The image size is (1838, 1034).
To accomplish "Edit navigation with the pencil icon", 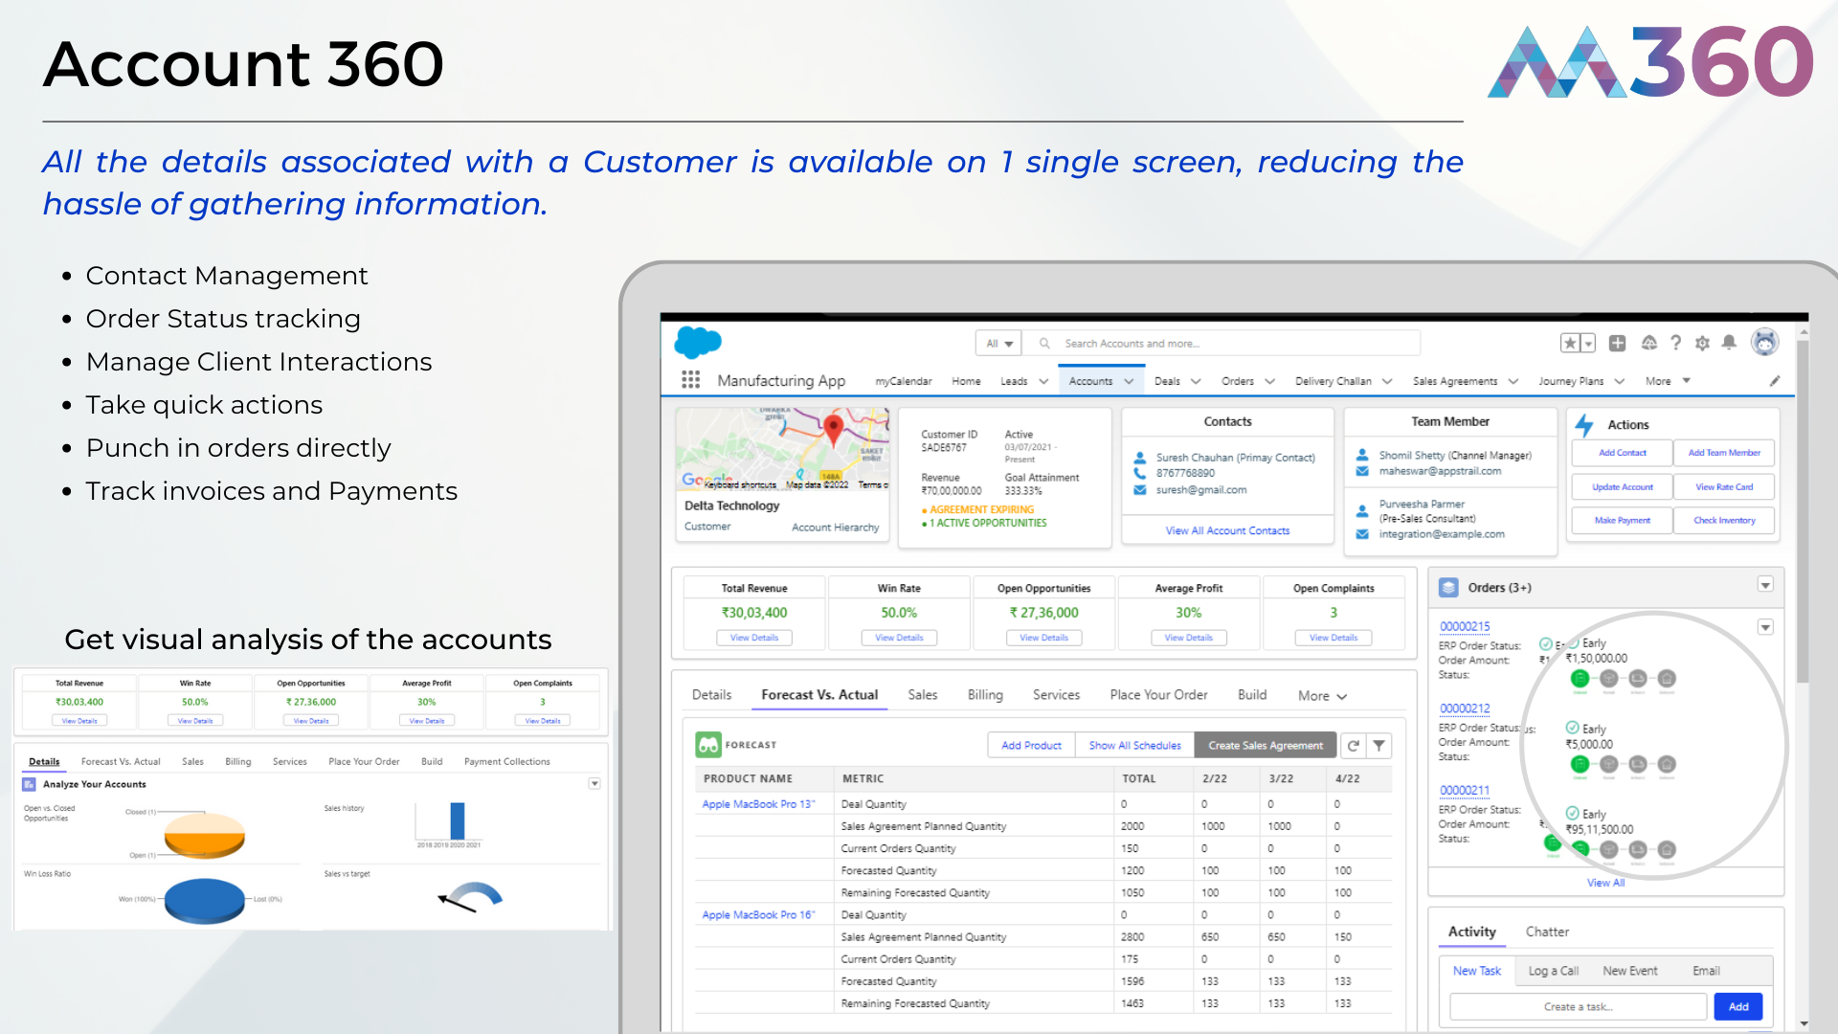I will pyautogui.click(x=1775, y=381).
